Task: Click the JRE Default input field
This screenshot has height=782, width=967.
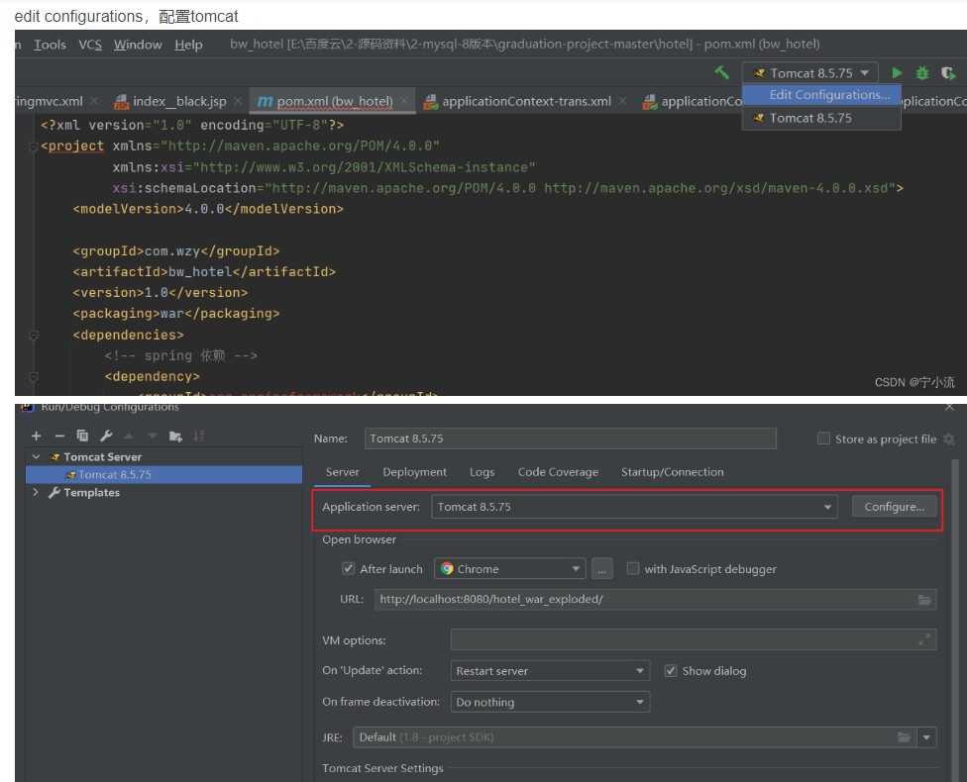Action: (x=634, y=737)
